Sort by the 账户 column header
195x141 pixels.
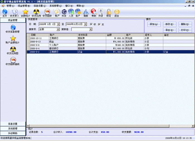tap(63, 35)
